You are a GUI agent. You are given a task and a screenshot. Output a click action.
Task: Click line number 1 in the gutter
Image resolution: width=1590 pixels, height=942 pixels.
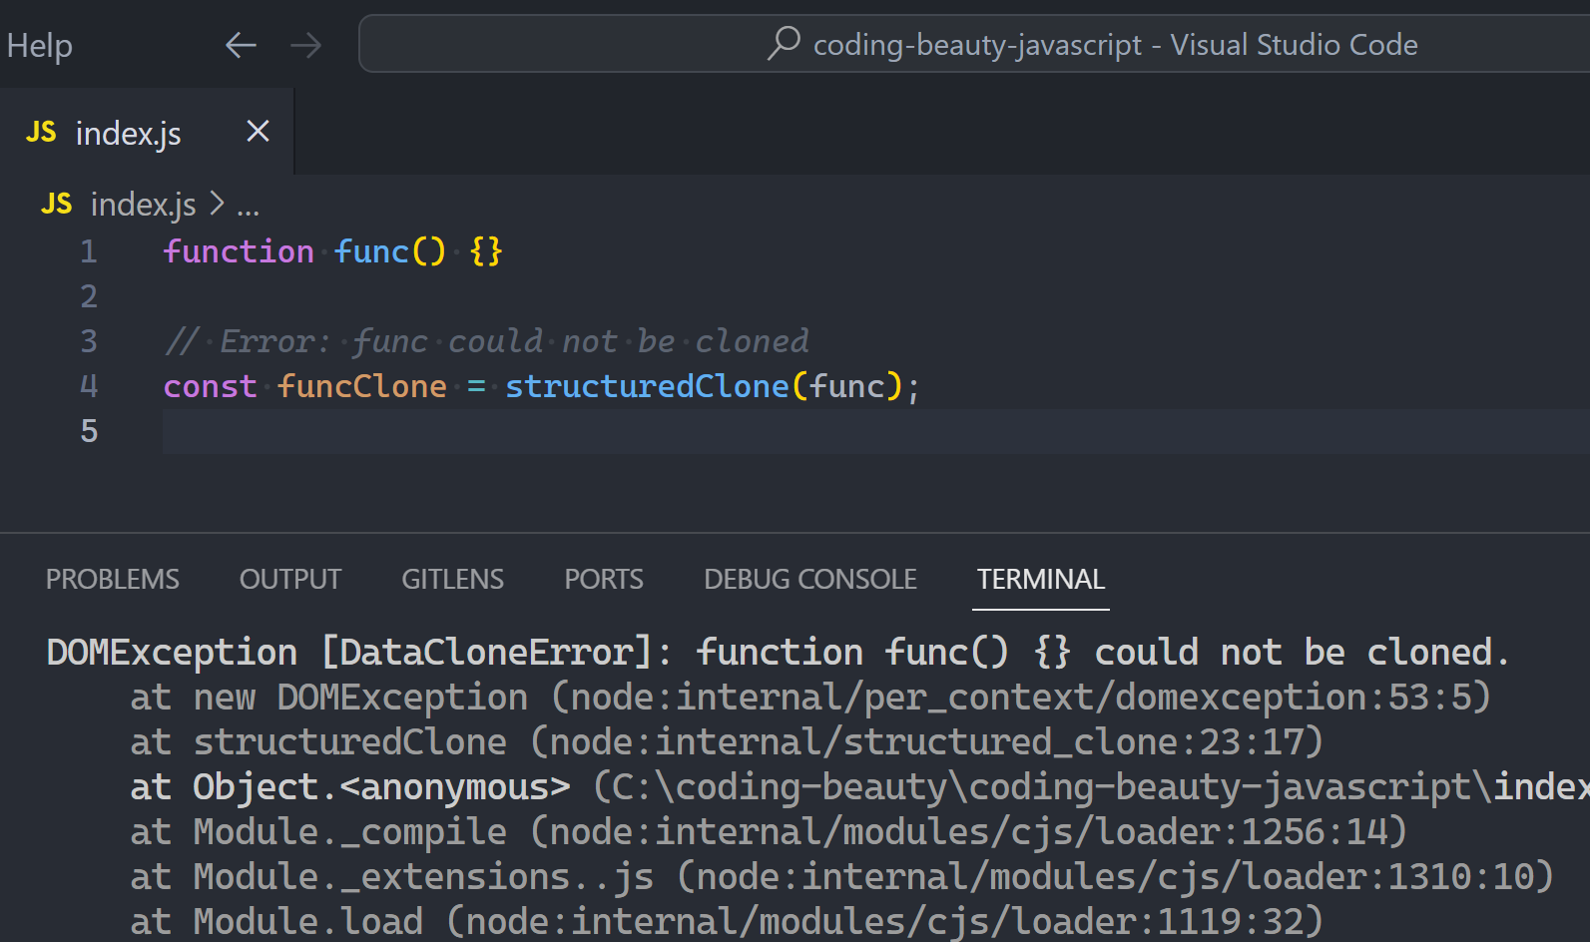pyautogui.click(x=89, y=251)
